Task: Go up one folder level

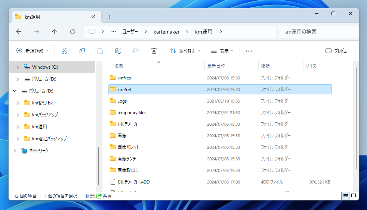Action: (x=55, y=32)
